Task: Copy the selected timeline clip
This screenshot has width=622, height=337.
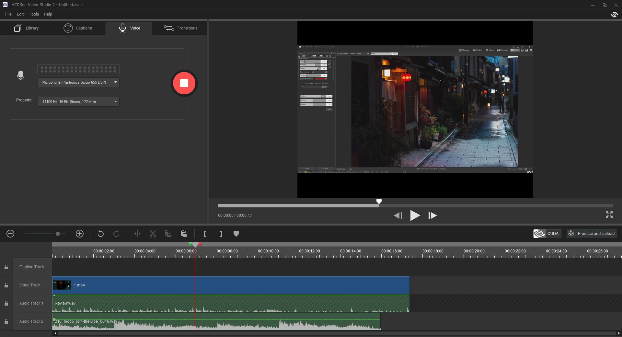Action: point(168,234)
